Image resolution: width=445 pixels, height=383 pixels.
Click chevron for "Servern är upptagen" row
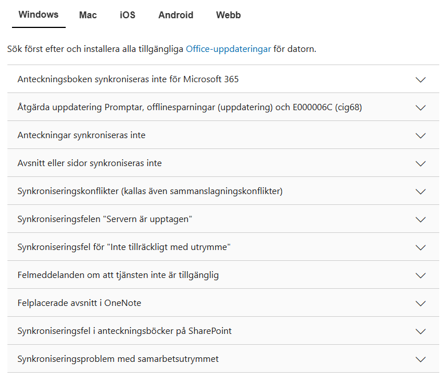click(x=420, y=219)
